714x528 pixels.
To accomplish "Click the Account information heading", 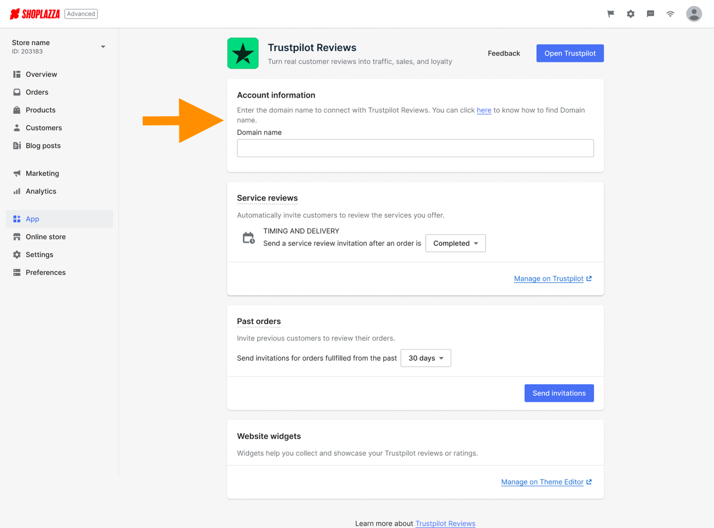I will click(276, 95).
